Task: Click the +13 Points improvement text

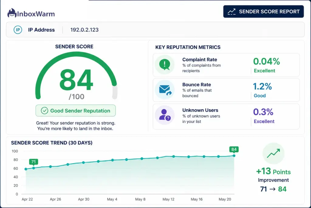Action: click(273, 171)
